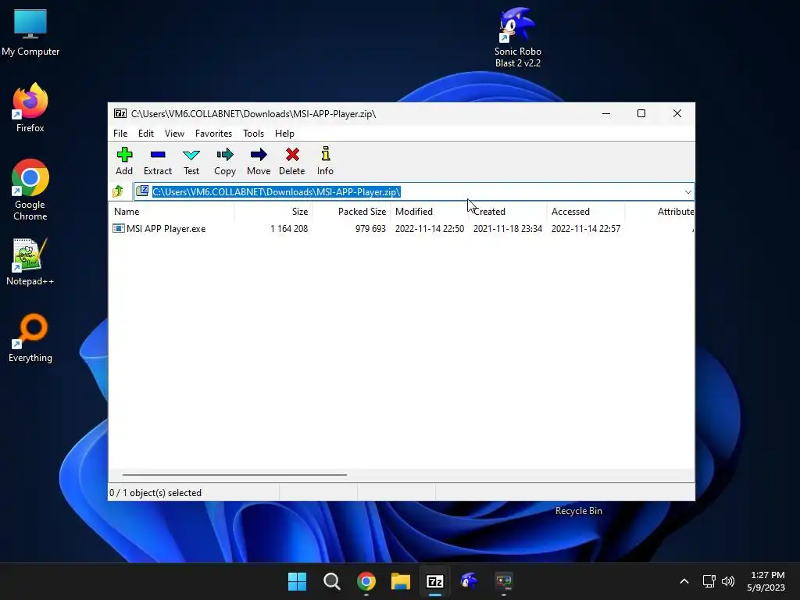Viewport: 800px width, 600px height.
Task: Open taskbar Search
Action: coord(331,581)
